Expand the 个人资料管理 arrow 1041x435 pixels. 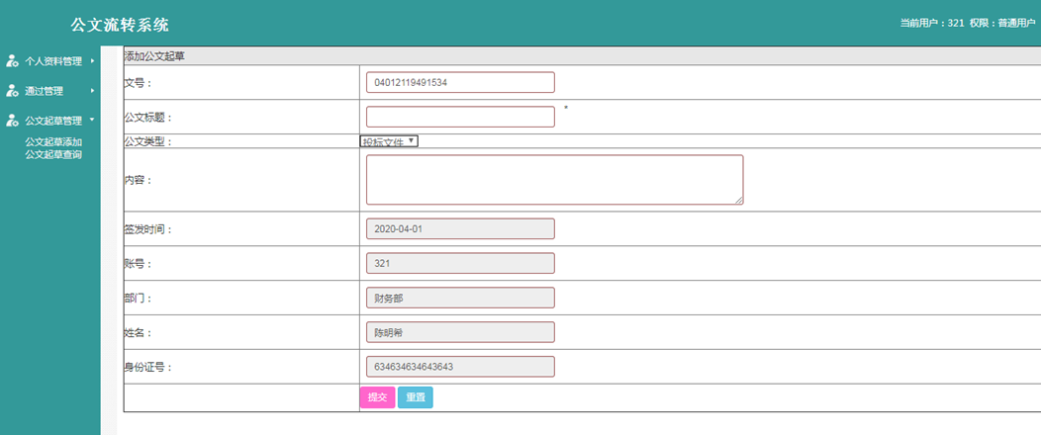(92, 61)
